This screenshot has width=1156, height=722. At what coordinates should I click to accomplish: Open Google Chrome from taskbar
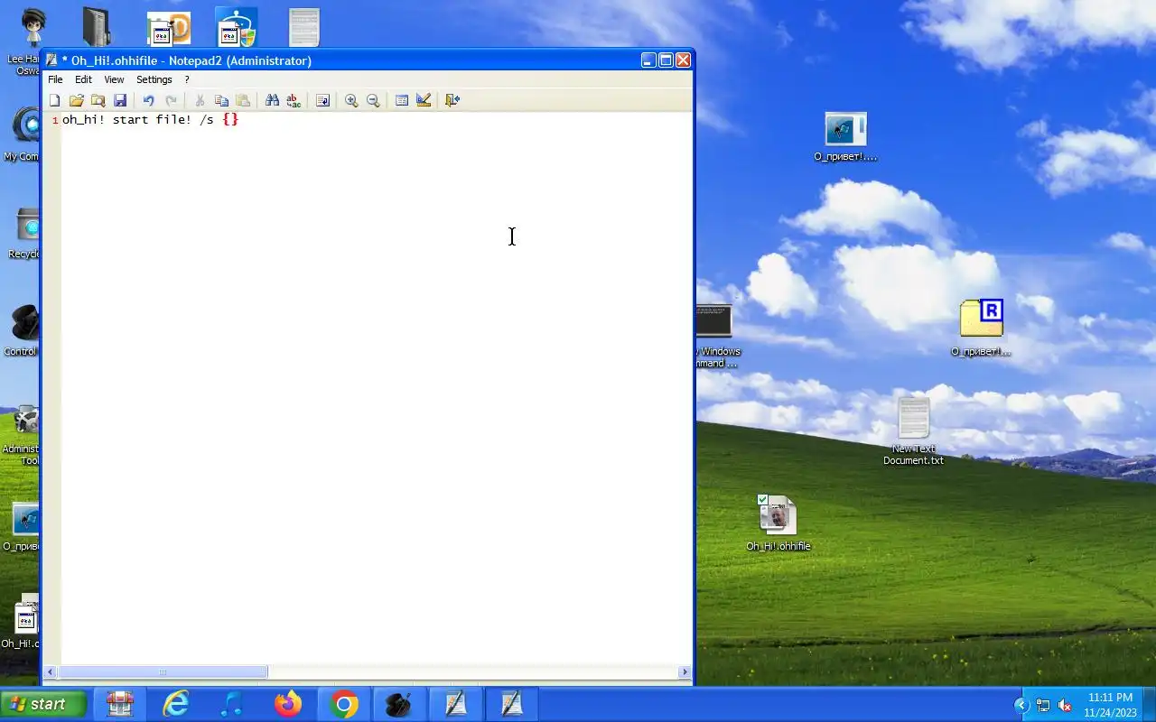344,704
